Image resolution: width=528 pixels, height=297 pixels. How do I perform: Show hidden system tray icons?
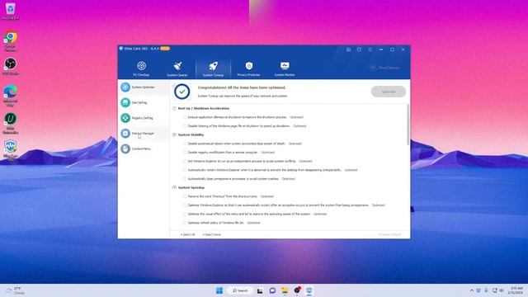[x=471, y=290]
